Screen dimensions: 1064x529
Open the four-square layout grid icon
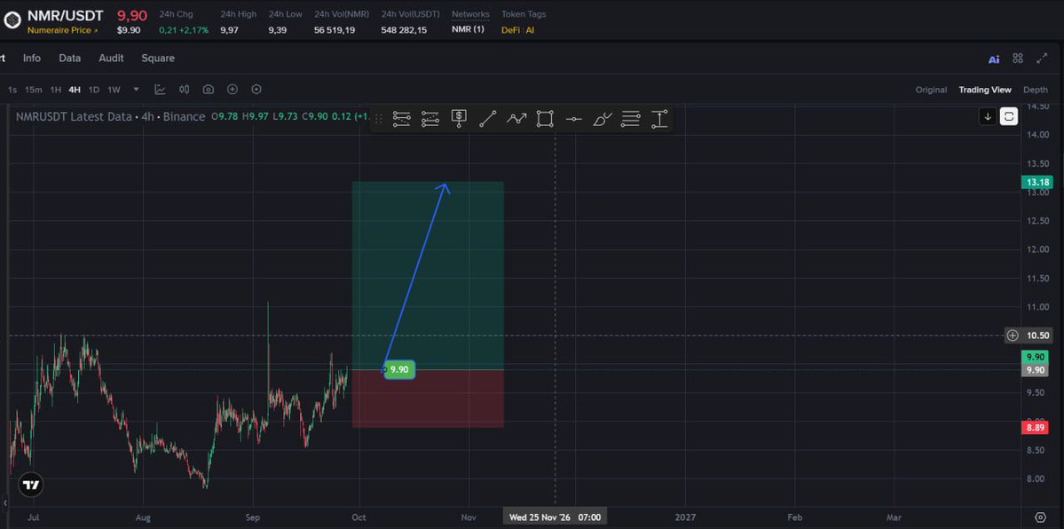[x=1018, y=59]
